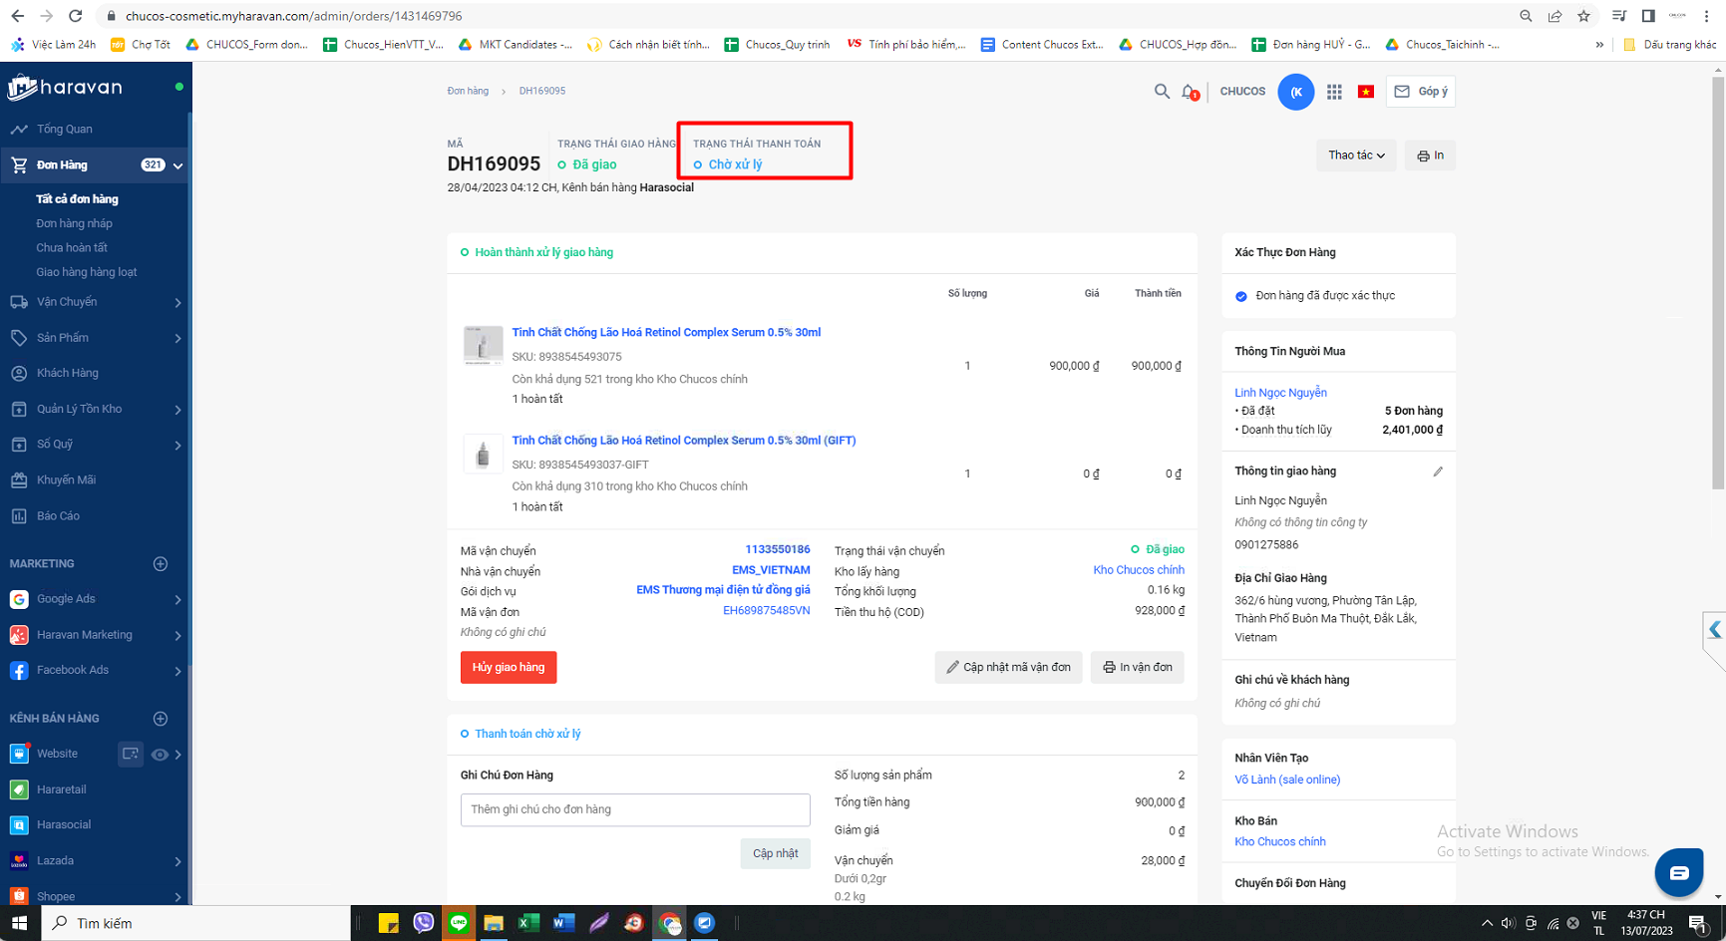Open Shopee channel

[x=56, y=896]
